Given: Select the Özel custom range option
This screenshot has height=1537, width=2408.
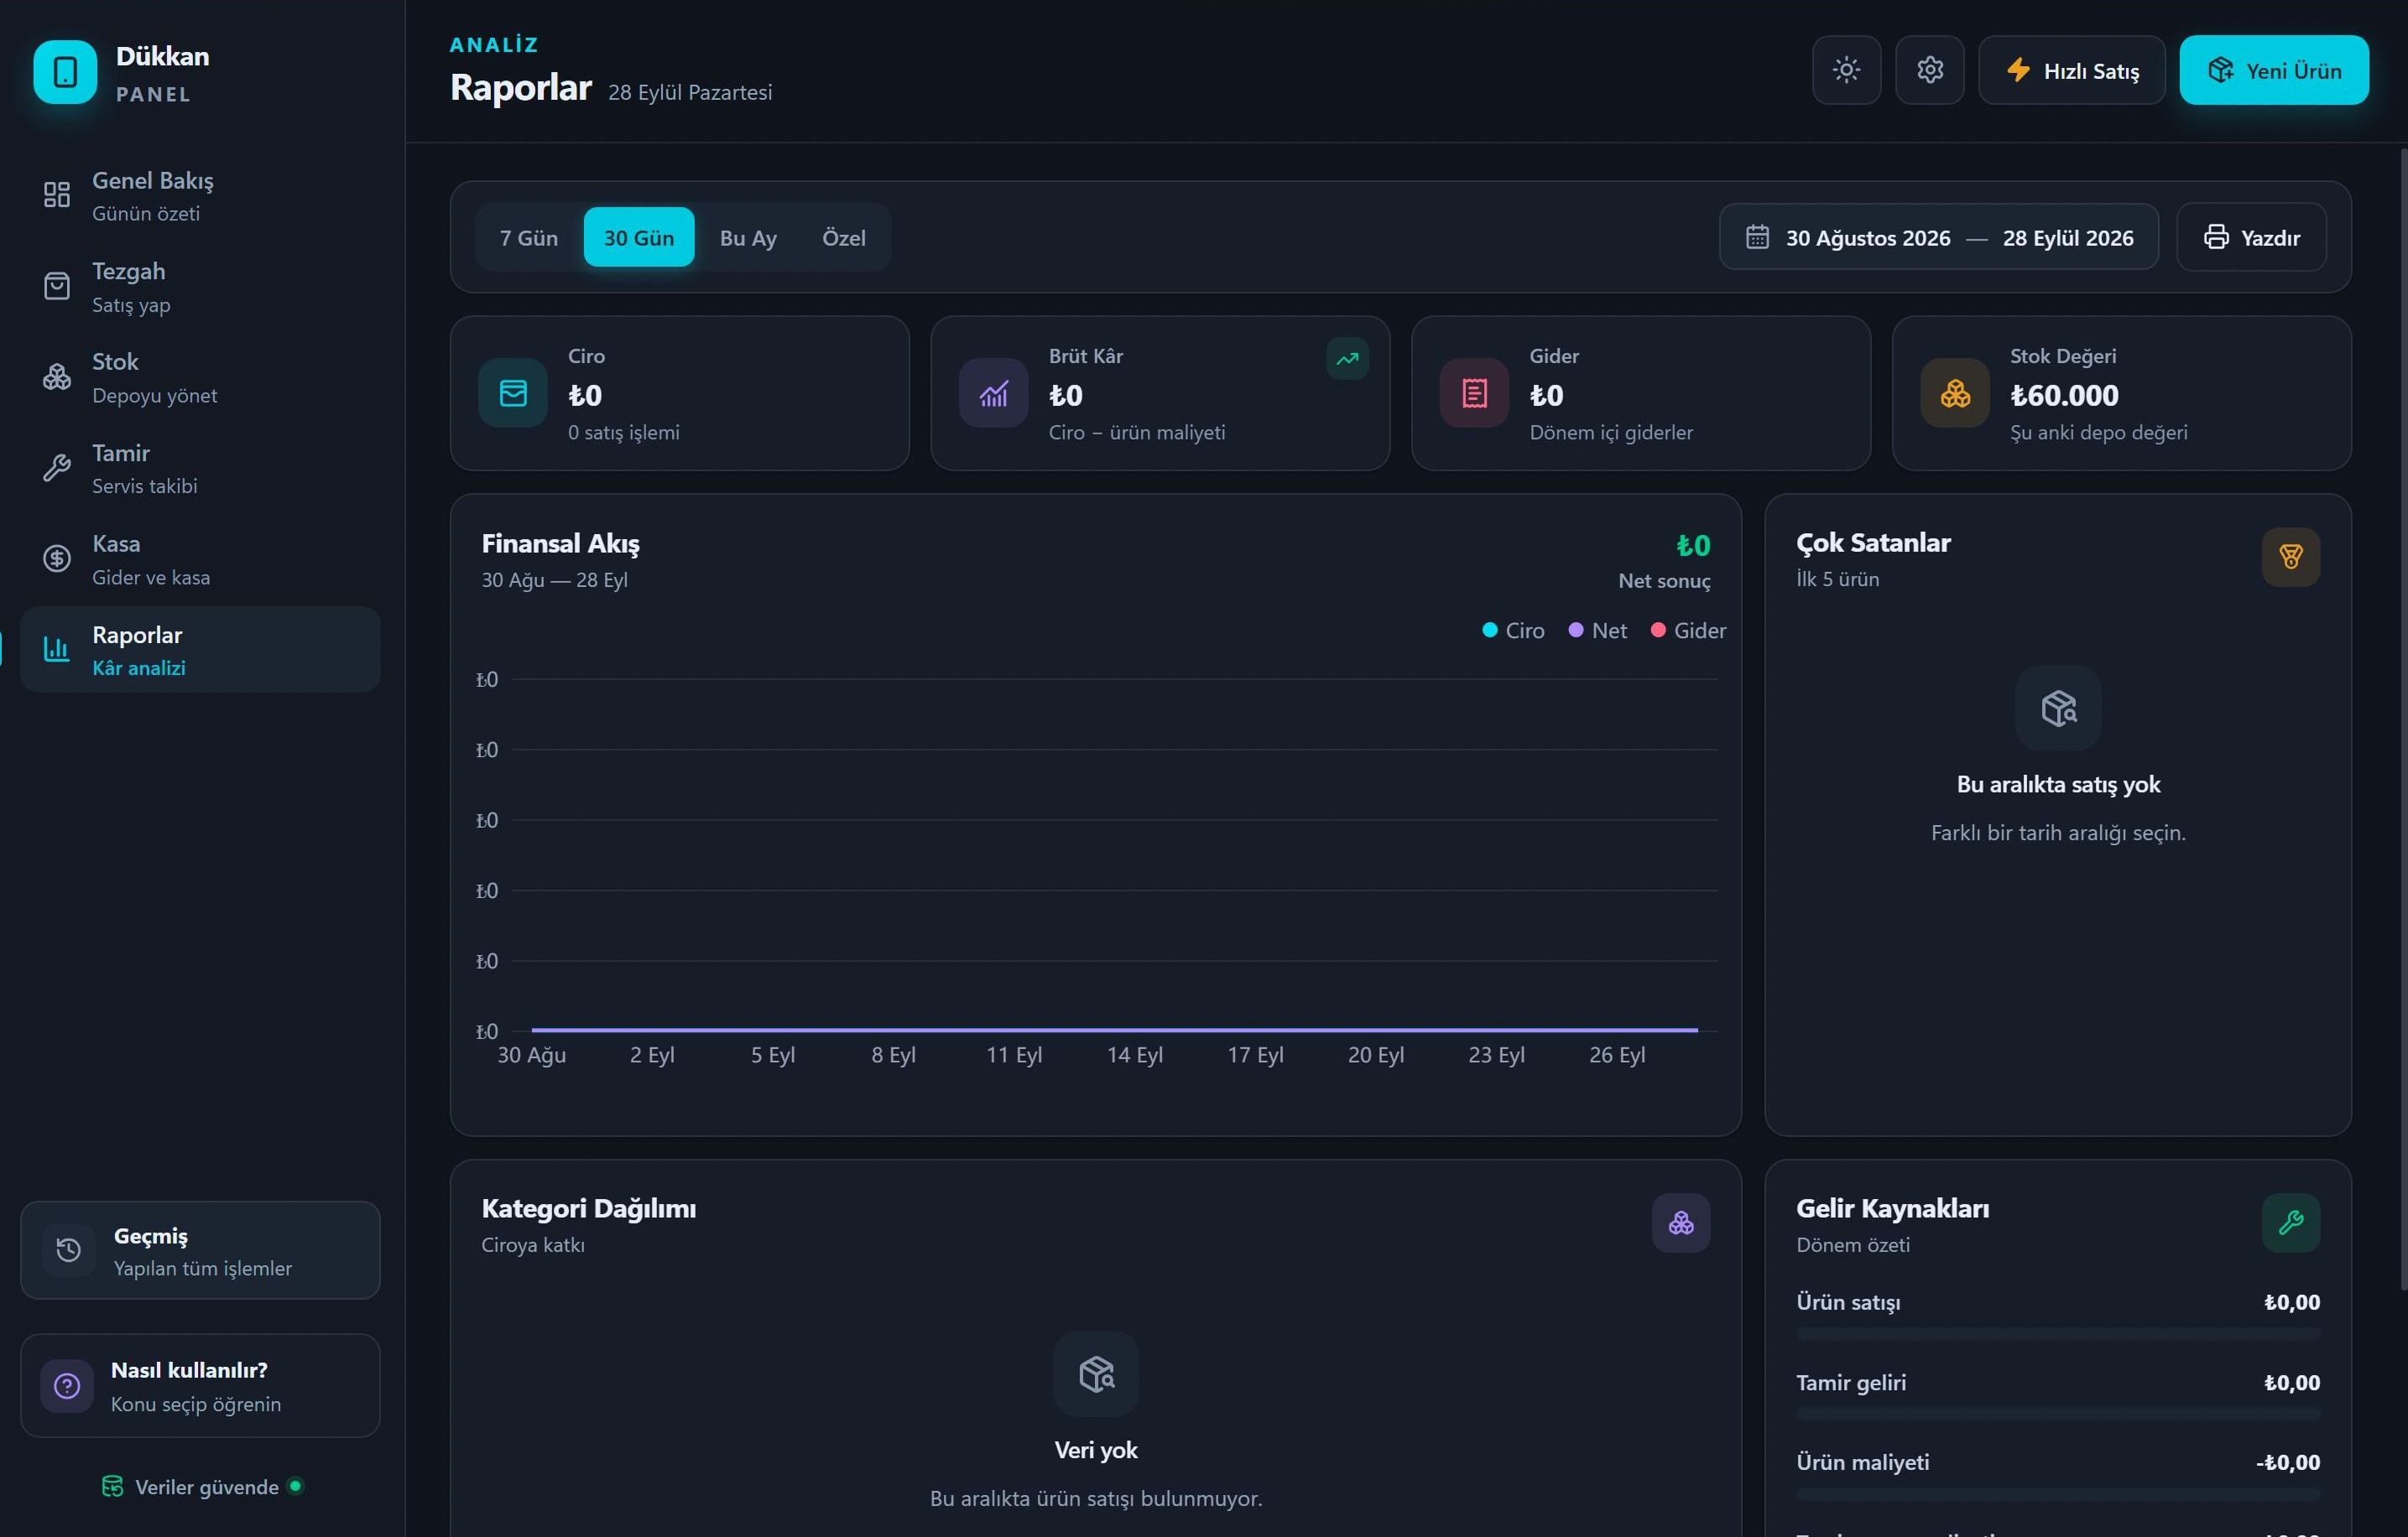Looking at the screenshot, I should point(843,238).
